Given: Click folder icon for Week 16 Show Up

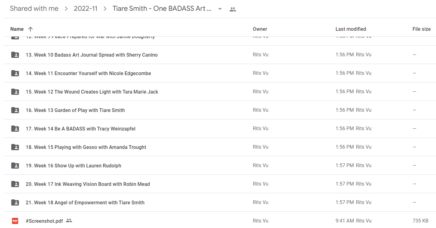Looking at the screenshot, I should click(15, 166).
